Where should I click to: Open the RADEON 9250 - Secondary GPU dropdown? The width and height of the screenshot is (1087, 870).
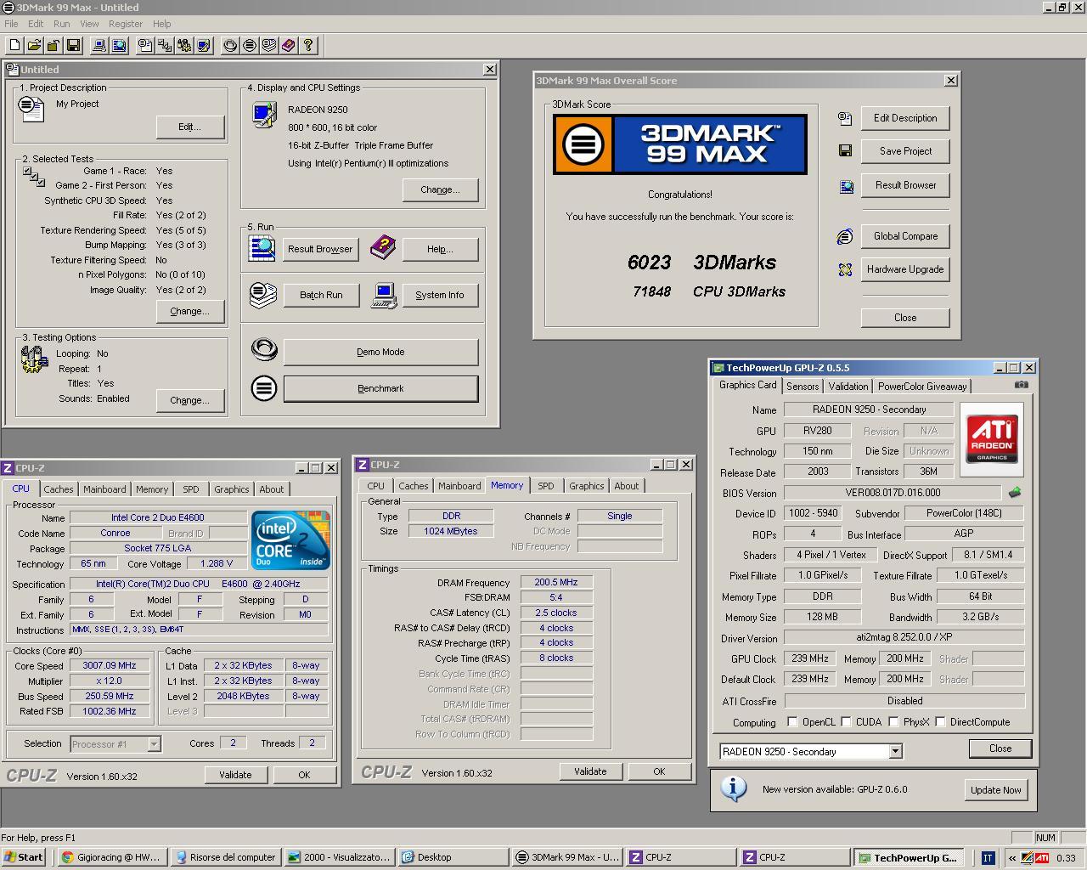pyautogui.click(x=895, y=752)
